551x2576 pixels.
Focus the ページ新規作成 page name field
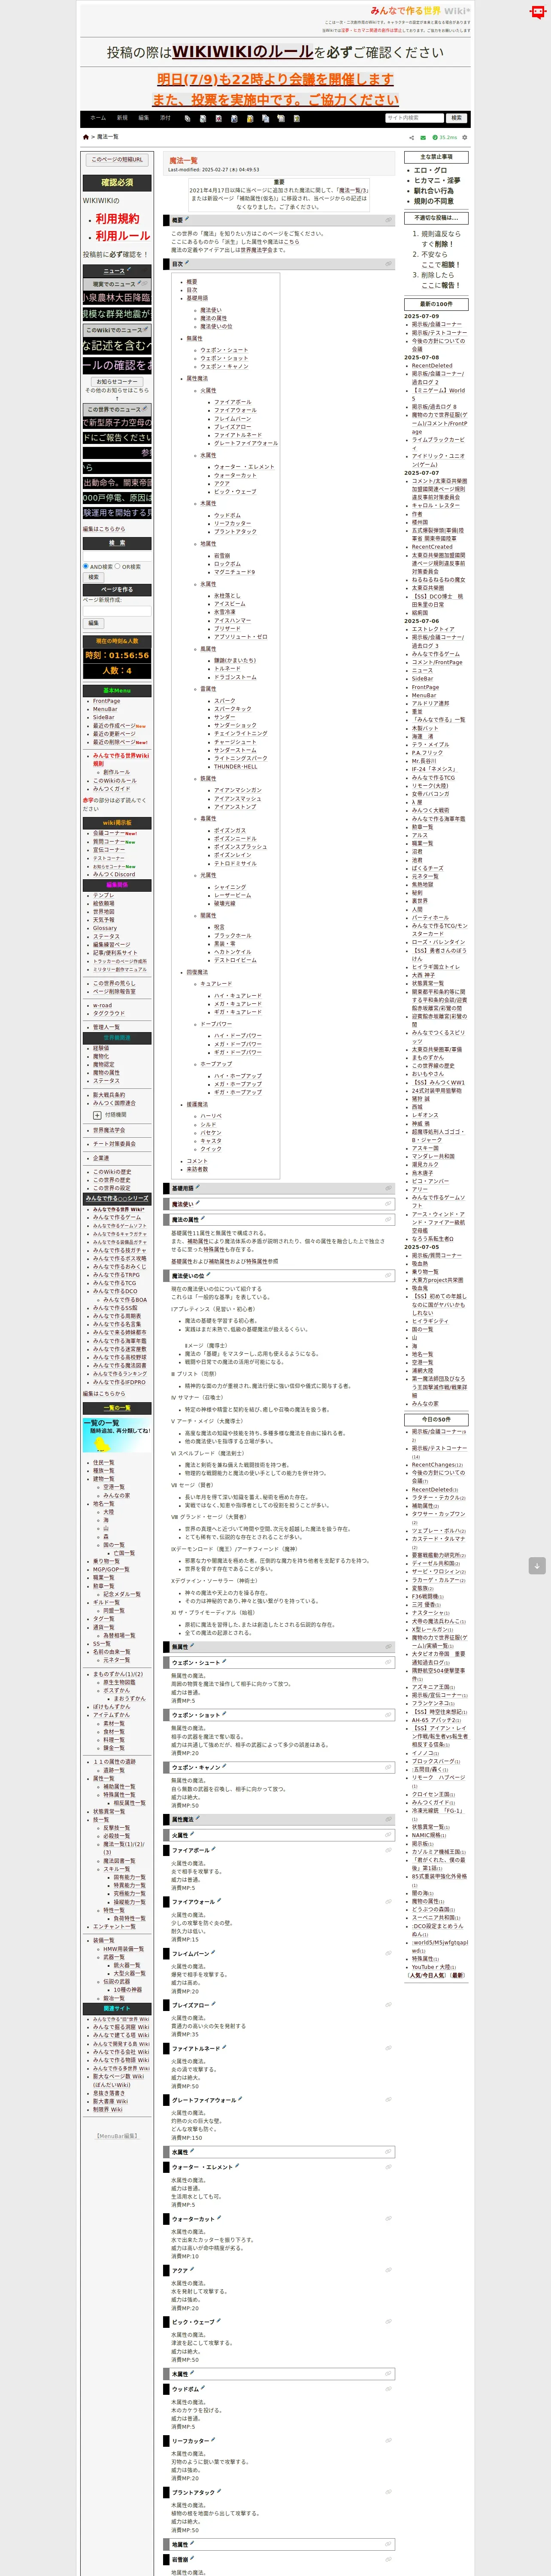click(x=117, y=611)
